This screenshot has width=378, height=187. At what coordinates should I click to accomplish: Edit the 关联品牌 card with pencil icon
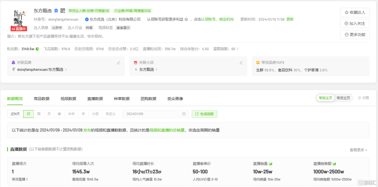(x=119, y=63)
